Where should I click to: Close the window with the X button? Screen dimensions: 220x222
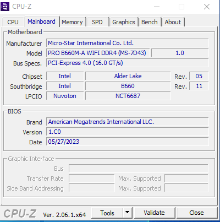point(207,7)
